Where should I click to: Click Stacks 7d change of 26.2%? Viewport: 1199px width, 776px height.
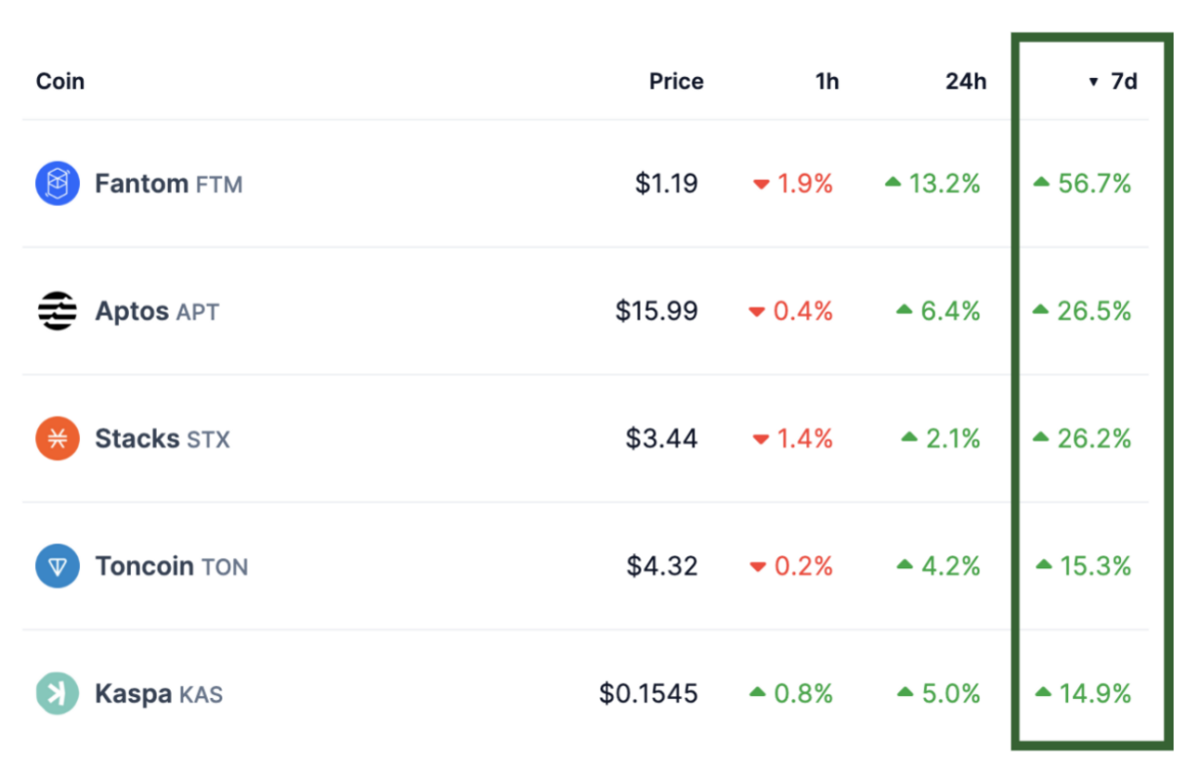coord(1093,438)
